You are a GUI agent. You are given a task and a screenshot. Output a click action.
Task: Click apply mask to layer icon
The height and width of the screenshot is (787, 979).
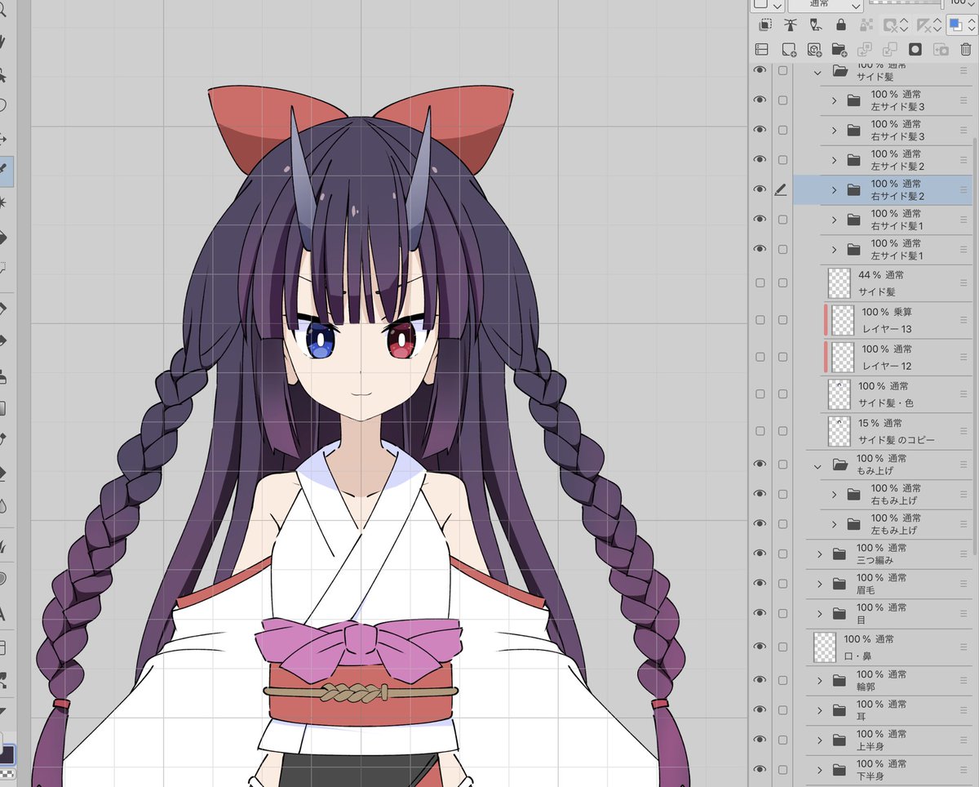(941, 50)
